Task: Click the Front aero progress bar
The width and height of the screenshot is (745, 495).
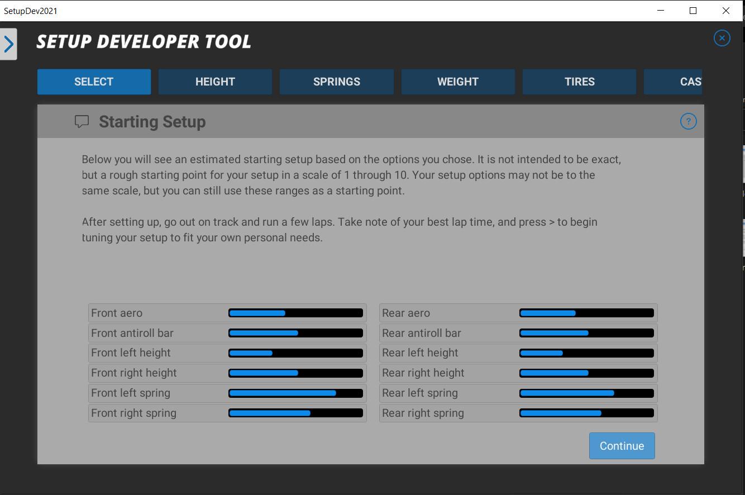Action: click(295, 313)
